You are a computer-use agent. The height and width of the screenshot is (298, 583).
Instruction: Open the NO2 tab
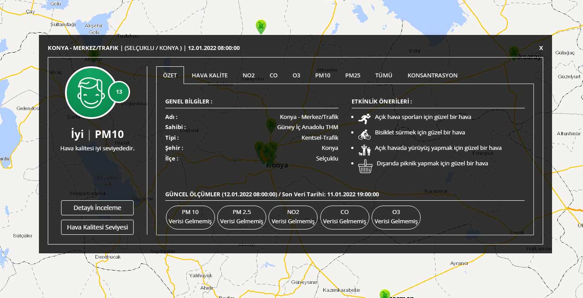tap(249, 76)
